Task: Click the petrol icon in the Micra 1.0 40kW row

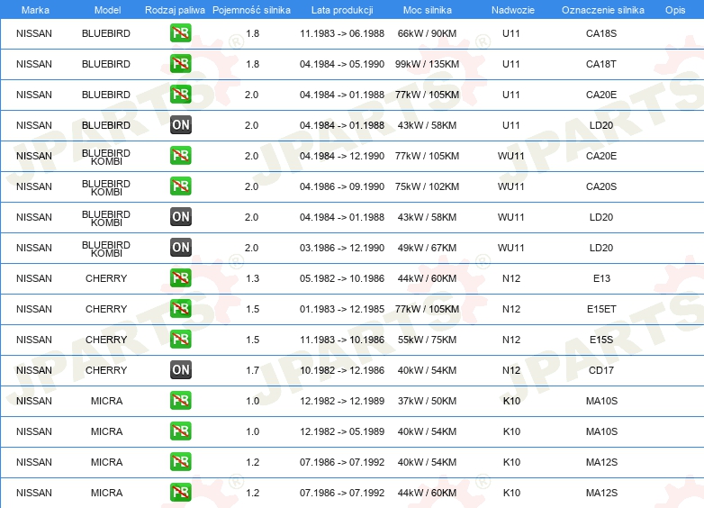Action: 180,431
